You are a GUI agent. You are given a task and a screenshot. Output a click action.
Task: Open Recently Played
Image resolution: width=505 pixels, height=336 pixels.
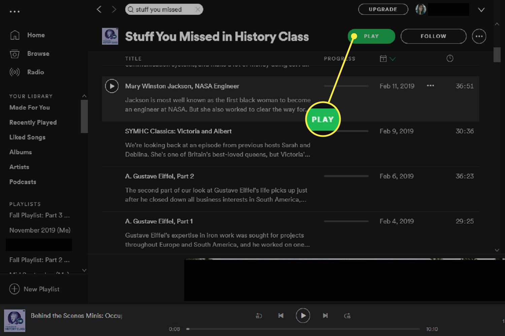click(33, 122)
